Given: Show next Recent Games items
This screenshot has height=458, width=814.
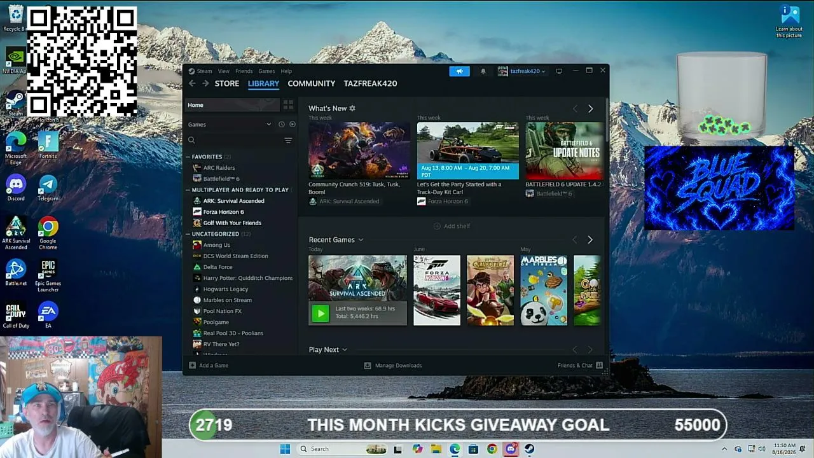Looking at the screenshot, I should point(590,240).
